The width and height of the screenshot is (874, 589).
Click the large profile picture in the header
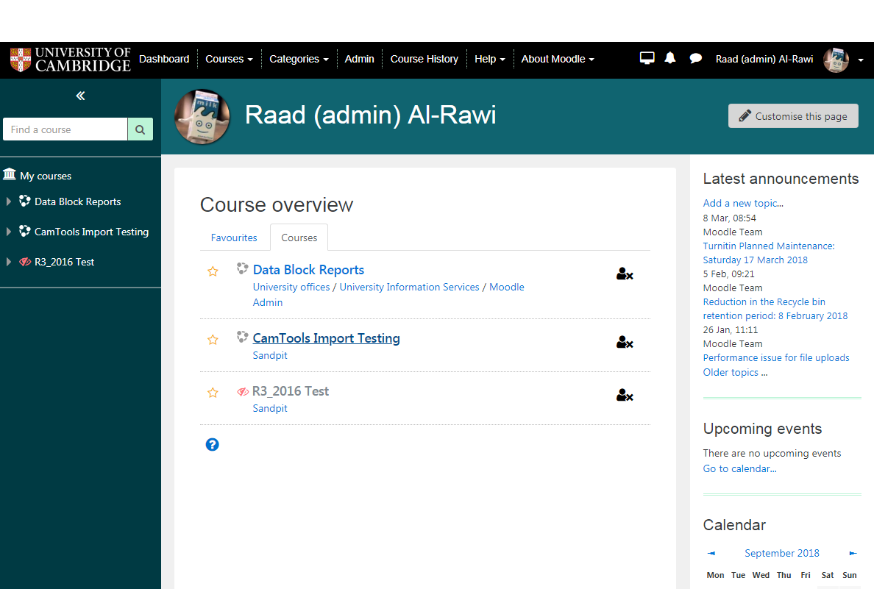click(x=202, y=116)
